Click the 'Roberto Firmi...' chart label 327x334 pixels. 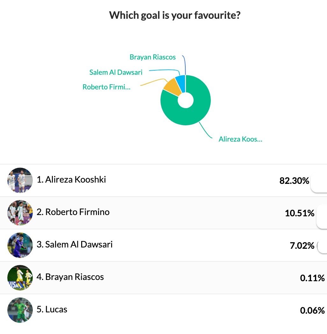[106, 87]
